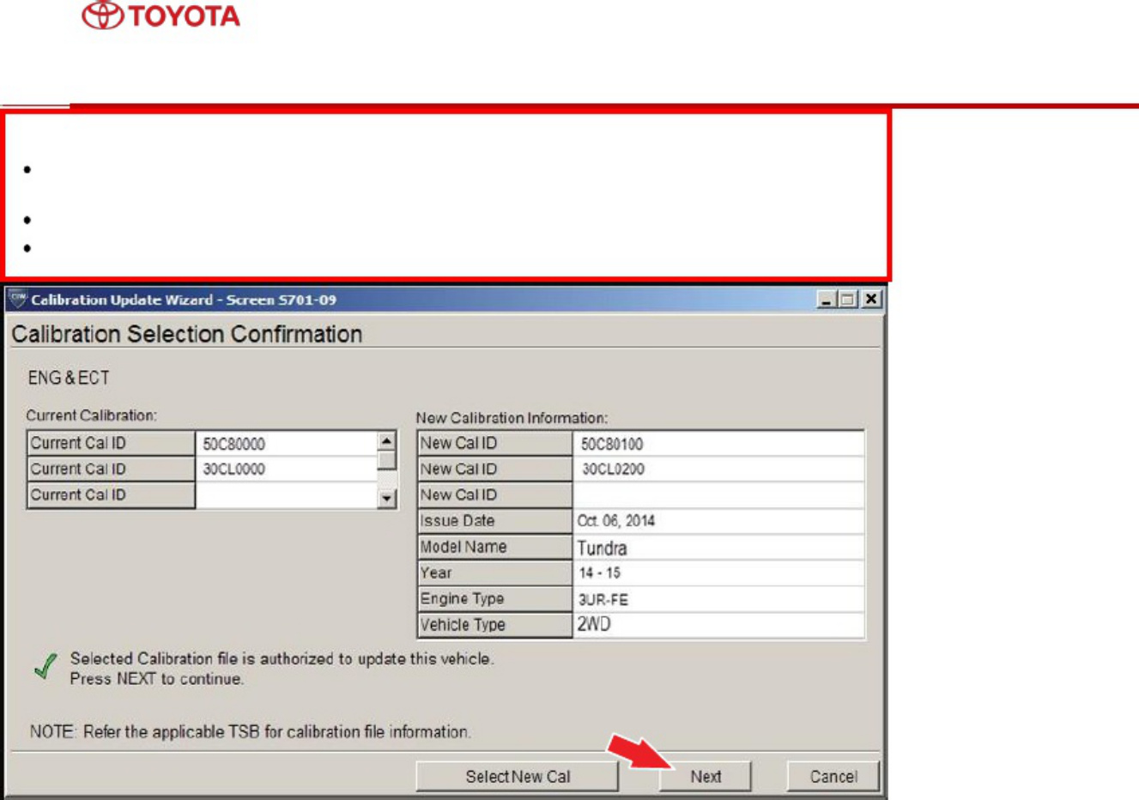Viewport: 1139px width, 800px height.
Task: Click the New Calibration Information: section label
Action: (x=512, y=418)
